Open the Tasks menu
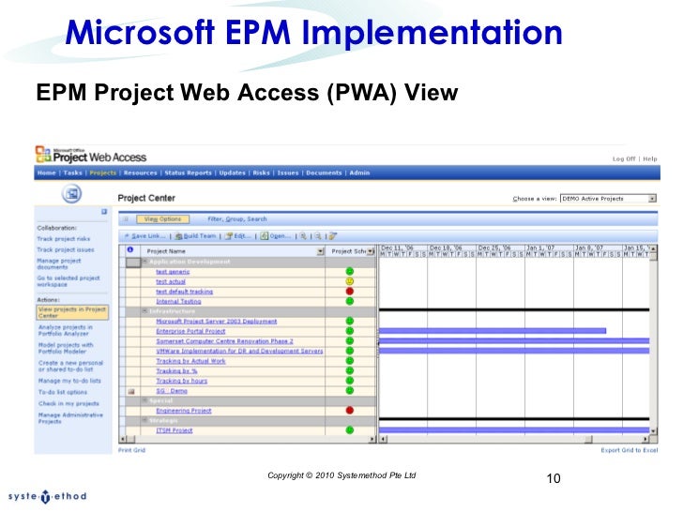The height and width of the screenshot is (512, 683). (x=73, y=173)
